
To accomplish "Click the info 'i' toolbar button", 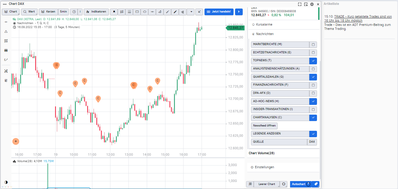I will 80,12.
